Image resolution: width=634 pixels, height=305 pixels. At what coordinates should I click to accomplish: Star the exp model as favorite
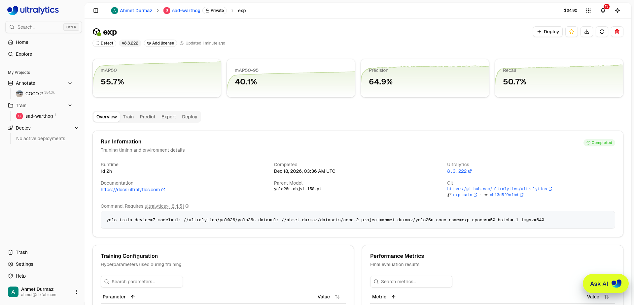tap(572, 32)
